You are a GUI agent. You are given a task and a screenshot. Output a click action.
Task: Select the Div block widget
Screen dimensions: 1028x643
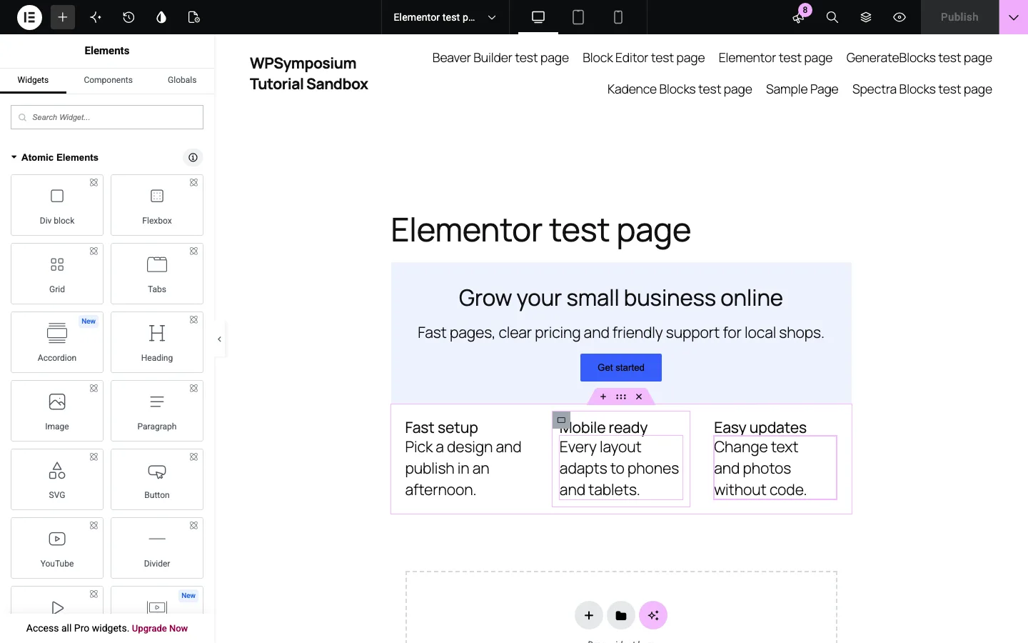click(57, 205)
